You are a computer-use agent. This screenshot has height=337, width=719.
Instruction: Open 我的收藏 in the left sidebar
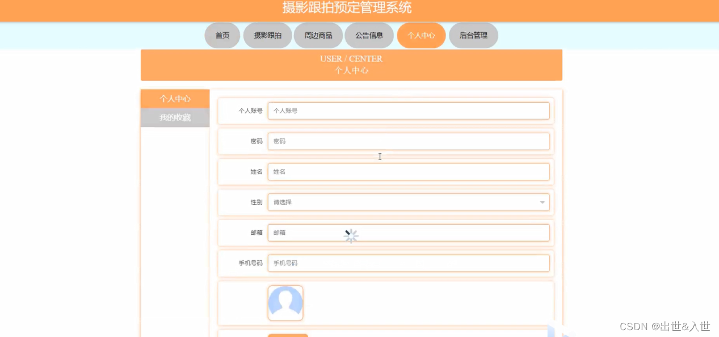coord(175,117)
